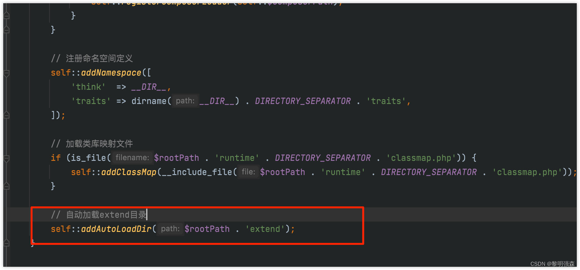This screenshot has height=270, width=580.
Task: Click the filename: parameter hint
Action: [133, 158]
